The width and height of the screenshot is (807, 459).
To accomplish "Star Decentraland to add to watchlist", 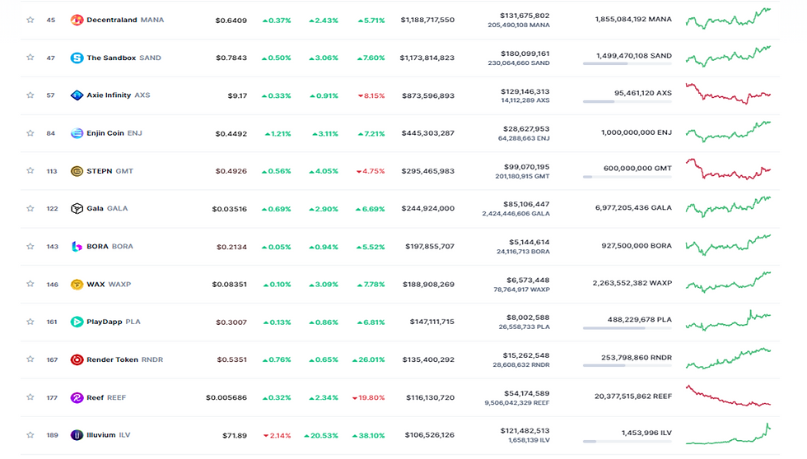I will 30,20.
